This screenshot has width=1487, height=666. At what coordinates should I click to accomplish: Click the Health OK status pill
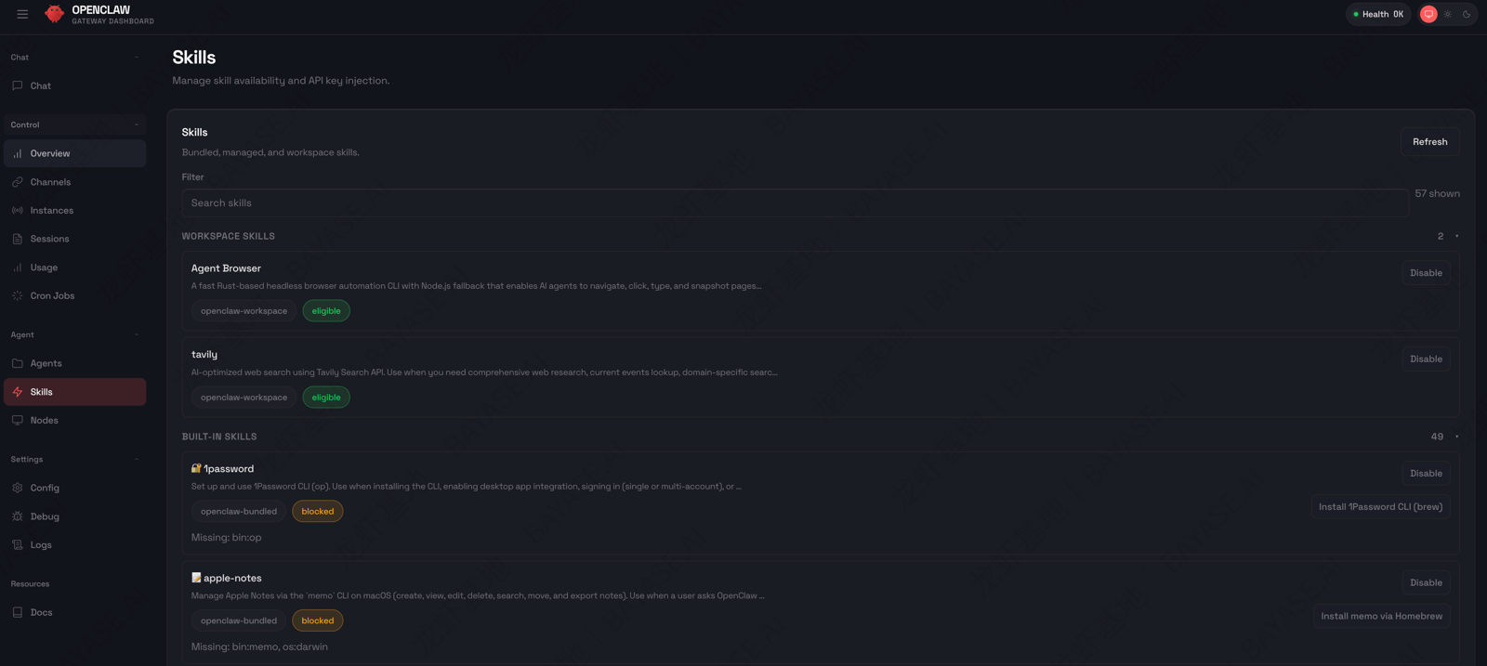coord(1378,14)
